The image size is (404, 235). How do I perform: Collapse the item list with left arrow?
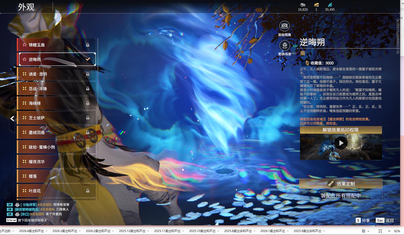12,118
